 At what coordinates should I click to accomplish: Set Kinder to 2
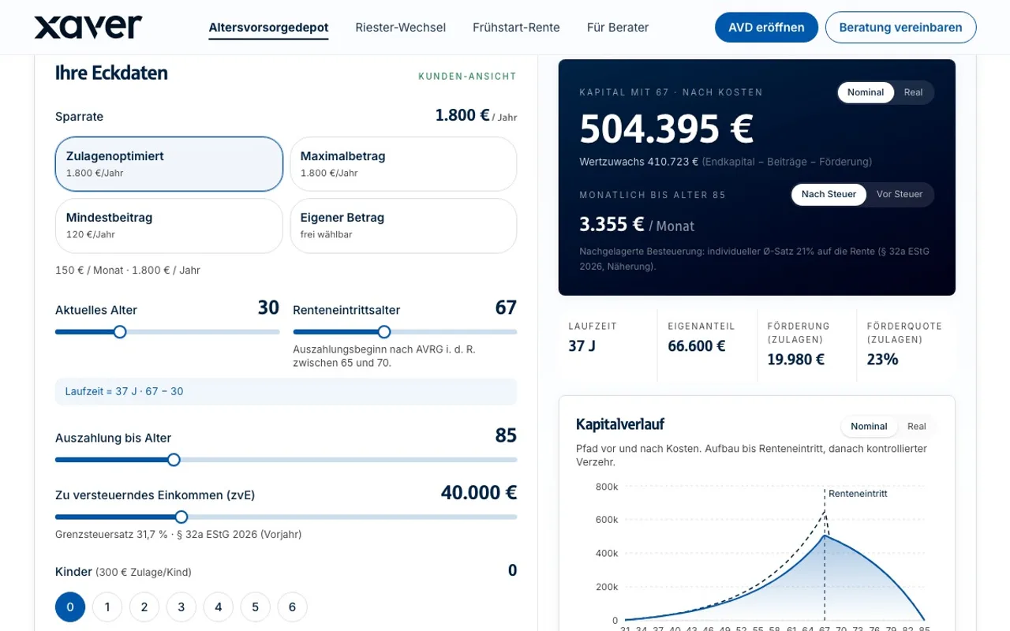(x=144, y=607)
